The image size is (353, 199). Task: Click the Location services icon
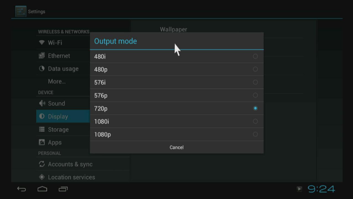[42, 177]
